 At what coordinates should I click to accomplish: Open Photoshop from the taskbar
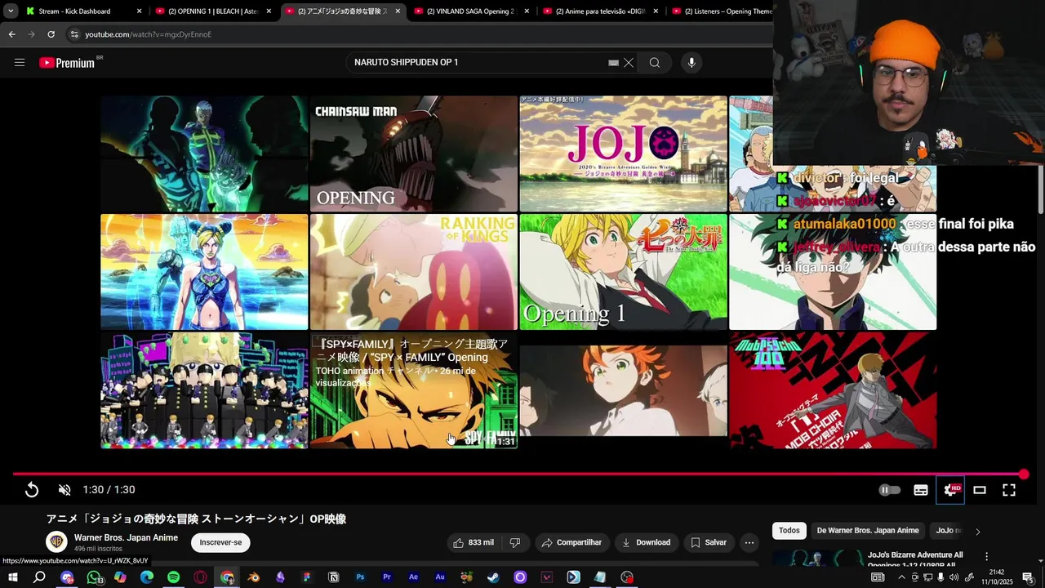[360, 577]
